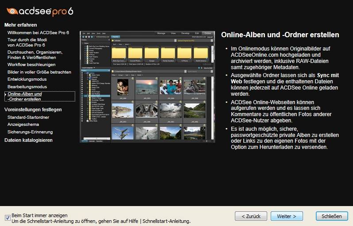
Task: Open Sicherungs-Erinnerung setting page
Action: click(x=30, y=132)
